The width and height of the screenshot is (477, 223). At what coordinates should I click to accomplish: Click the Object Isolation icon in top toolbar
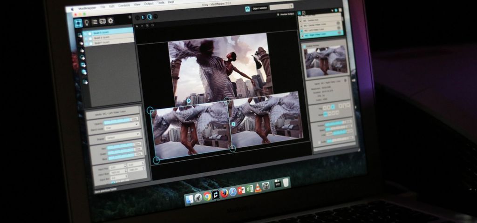coord(247,8)
